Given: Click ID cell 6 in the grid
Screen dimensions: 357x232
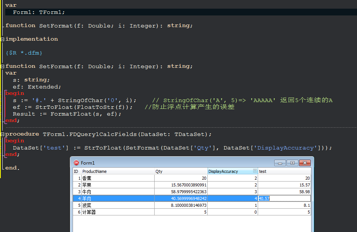Looking at the screenshot, I should (77, 212).
